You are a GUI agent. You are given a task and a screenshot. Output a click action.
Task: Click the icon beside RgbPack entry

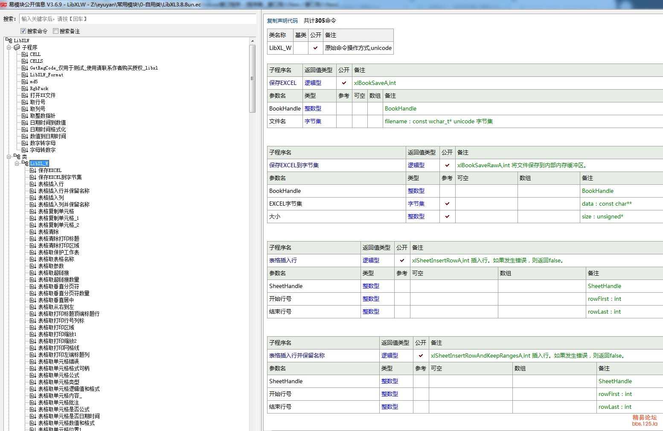pos(25,88)
